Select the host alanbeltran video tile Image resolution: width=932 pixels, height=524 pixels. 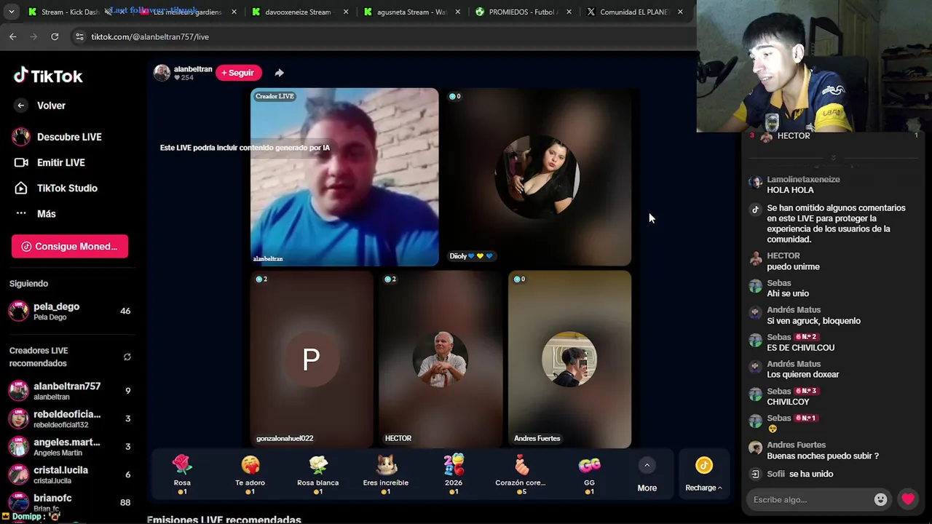point(344,177)
